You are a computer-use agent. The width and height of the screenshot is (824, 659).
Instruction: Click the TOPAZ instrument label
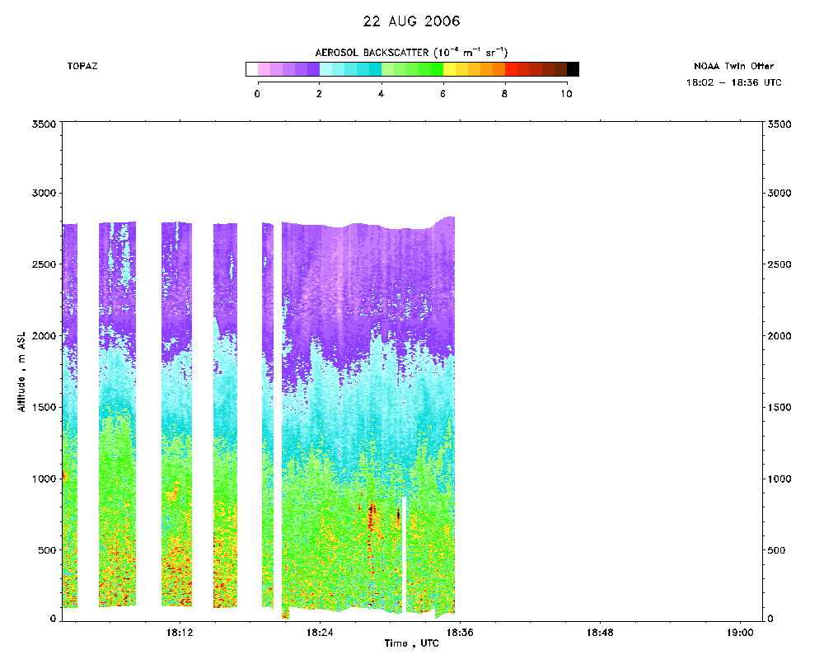click(x=82, y=66)
